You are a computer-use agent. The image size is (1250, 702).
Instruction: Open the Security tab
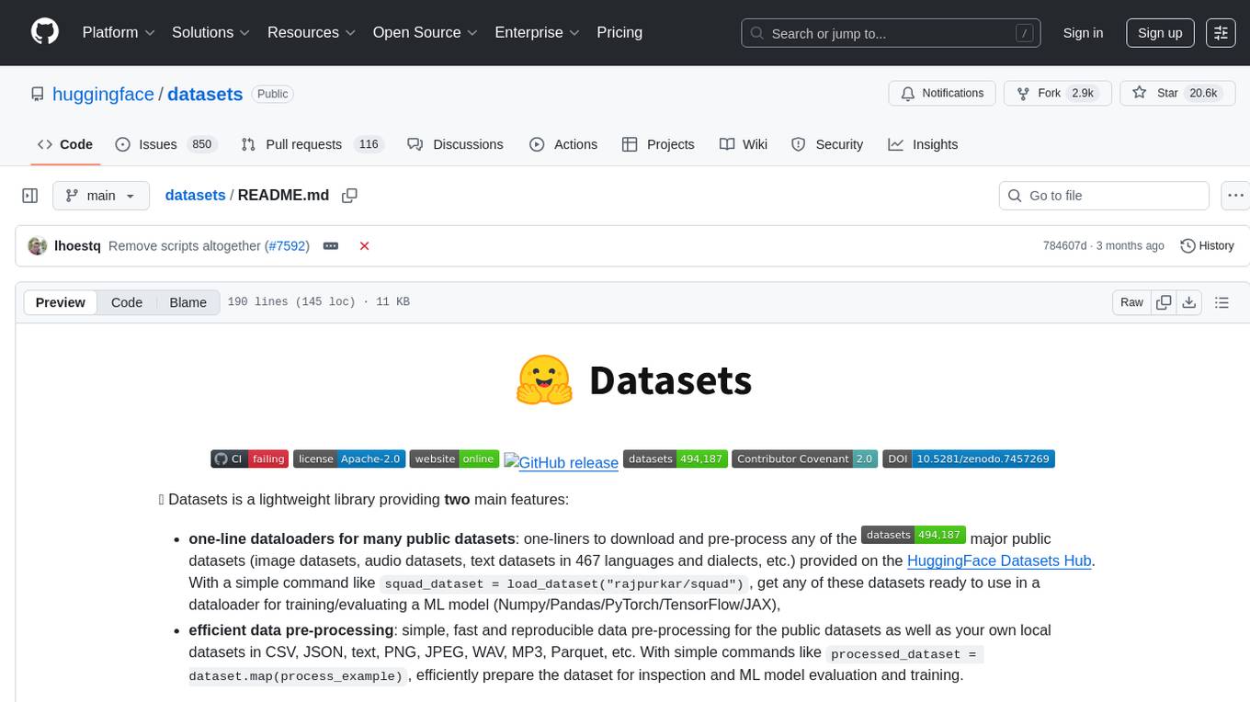click(827, 144)
